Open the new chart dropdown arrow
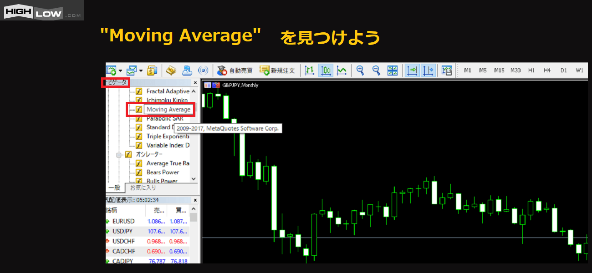Screen dimensions: 592x273 [x=120, y=71]
